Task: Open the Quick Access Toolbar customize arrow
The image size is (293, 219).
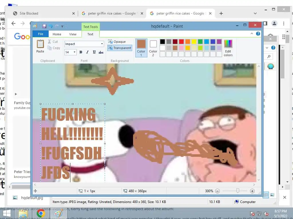Action: point(62,27)
